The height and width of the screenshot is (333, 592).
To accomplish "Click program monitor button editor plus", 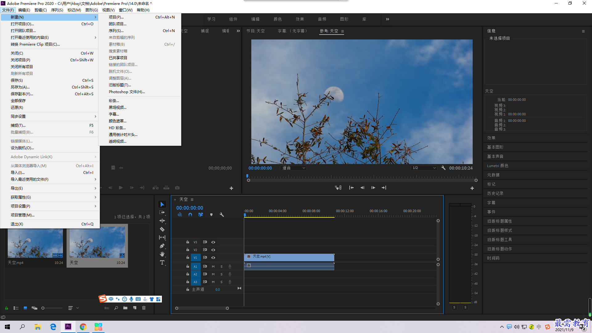I will point(472,188).
